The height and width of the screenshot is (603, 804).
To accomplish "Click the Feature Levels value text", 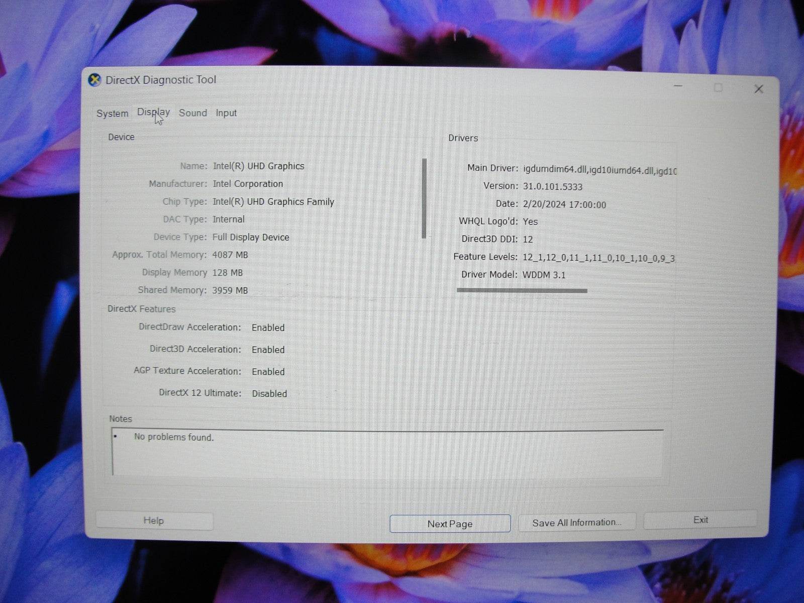I will click(x=598, y=257).
